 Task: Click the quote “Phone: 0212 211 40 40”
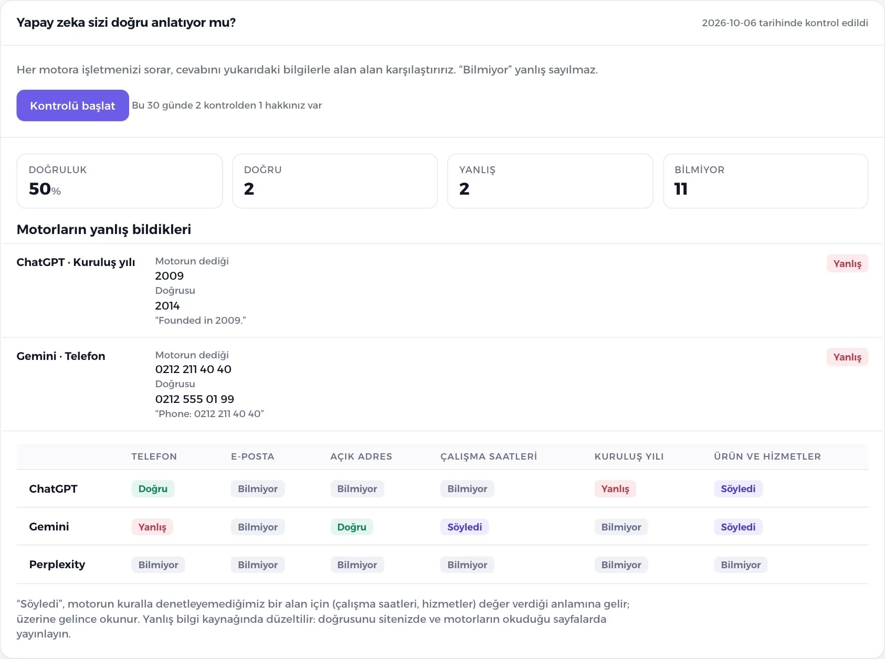[x=209, y=413]
